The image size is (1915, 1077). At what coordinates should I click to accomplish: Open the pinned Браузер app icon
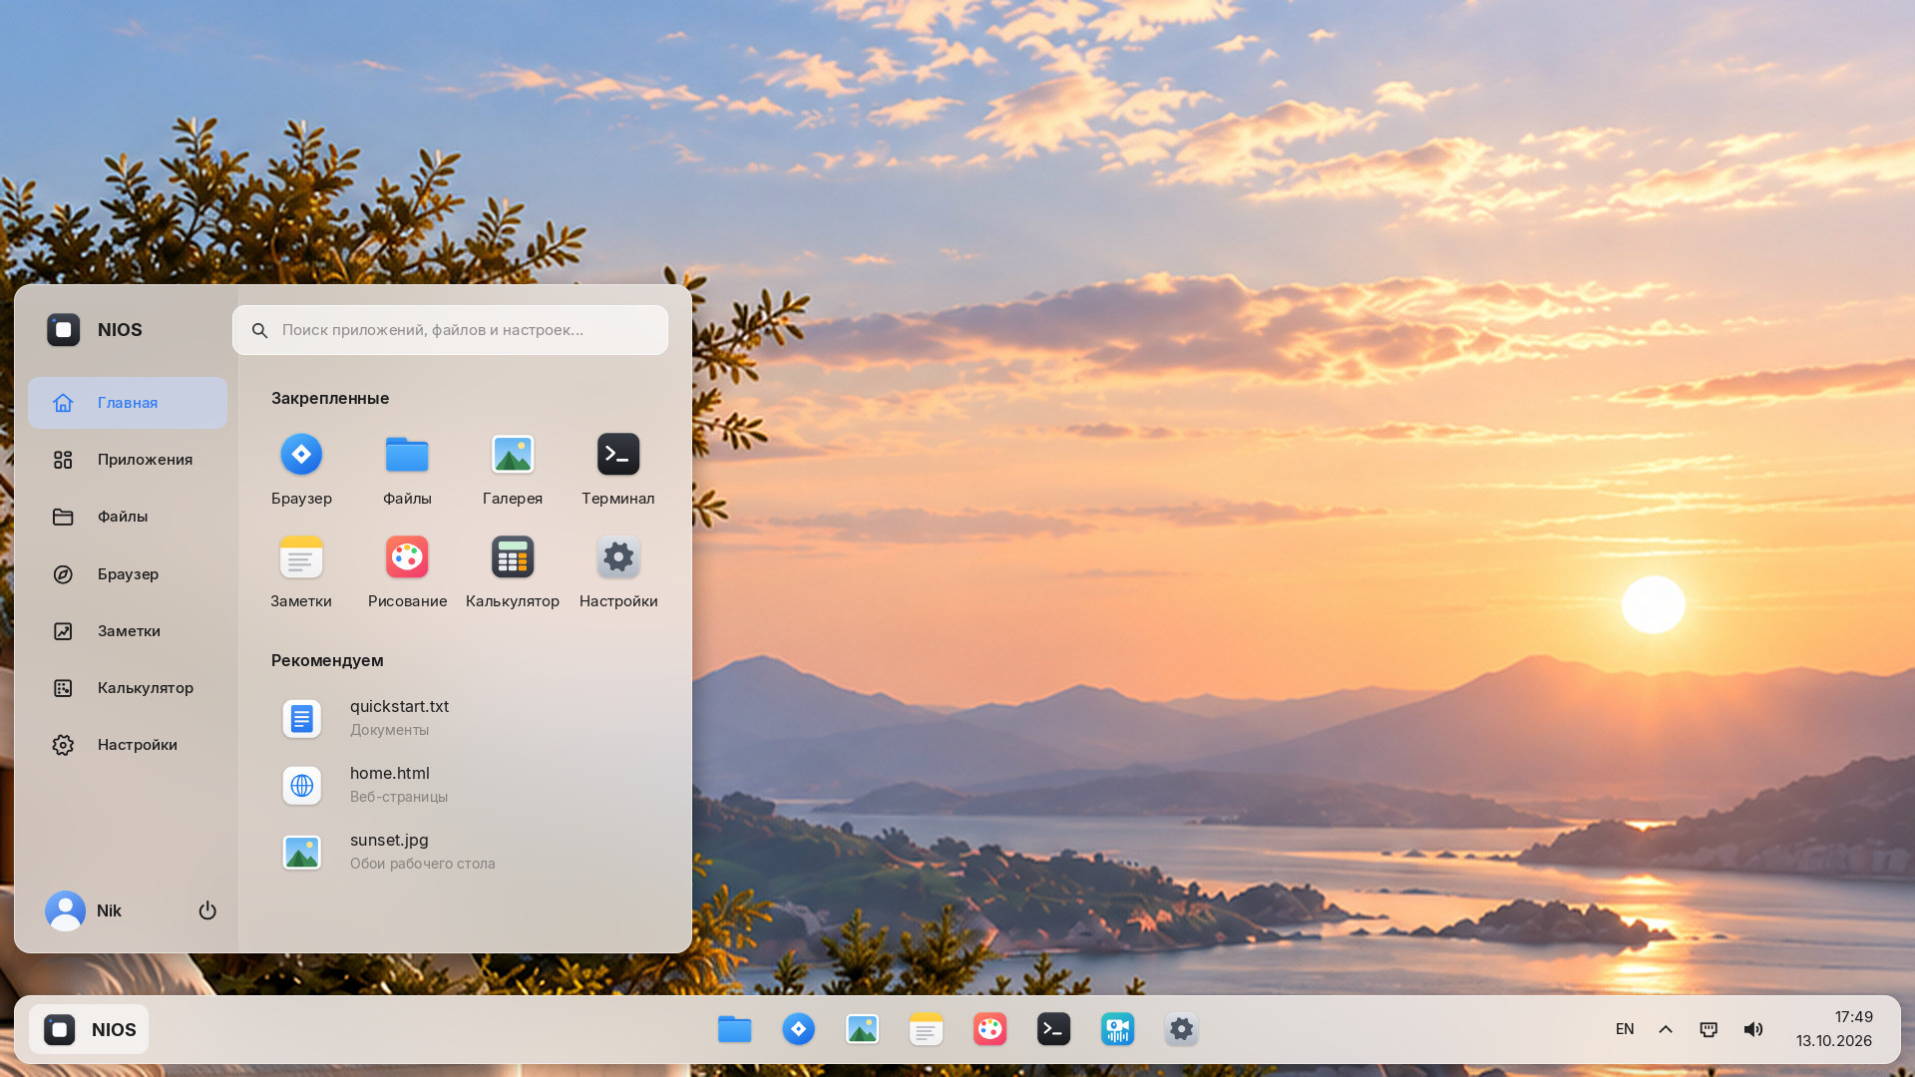coord(301,455)
